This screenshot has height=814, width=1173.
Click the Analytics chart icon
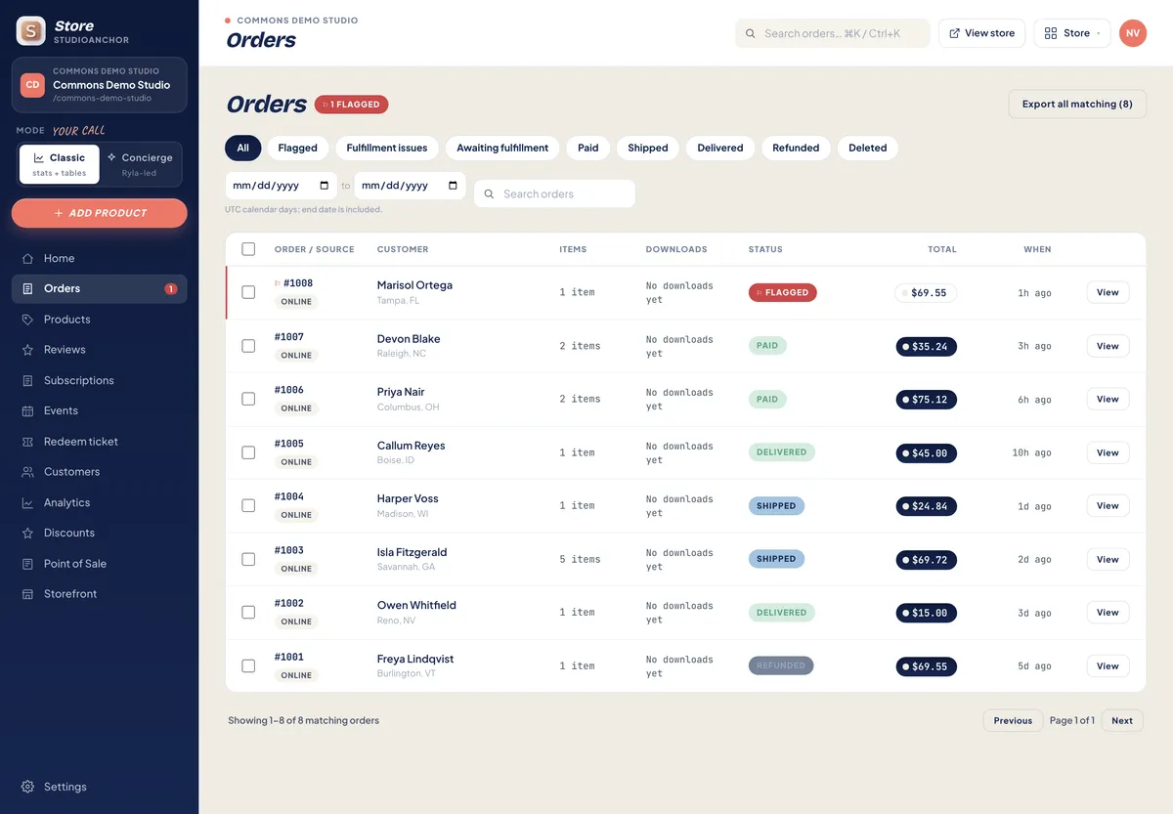point(27,503)
